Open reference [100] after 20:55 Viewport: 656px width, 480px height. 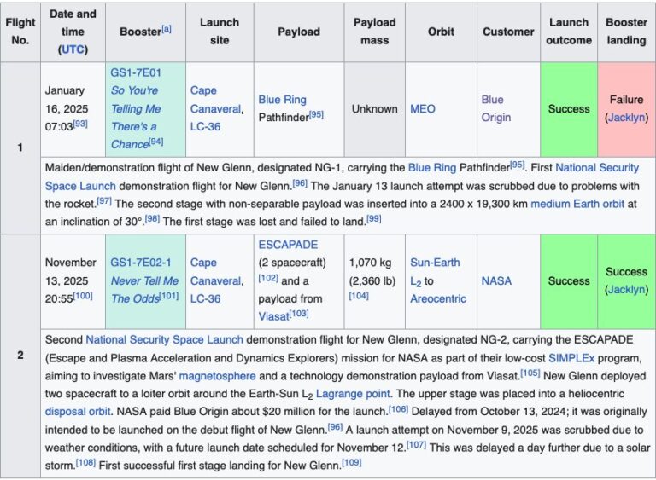83,296
